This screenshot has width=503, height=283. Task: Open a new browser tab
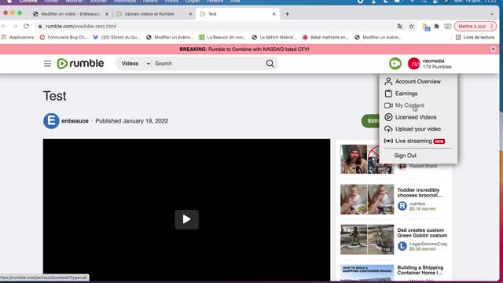[x=287, y=14]
